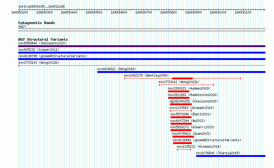Click red bar under nsv4136441 gnomAD label
The image size is (274, 168).
click(182, 143)
